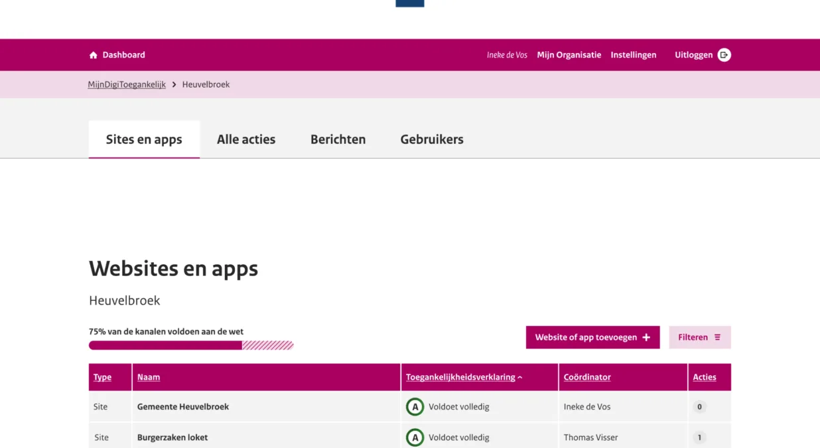
Task: Sort table by Naam column
Action: [x=149, y=377]
